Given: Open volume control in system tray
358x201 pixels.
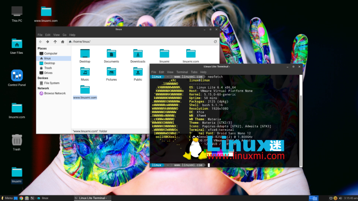Looking at the screenshot, I should (x=340, y=198).
